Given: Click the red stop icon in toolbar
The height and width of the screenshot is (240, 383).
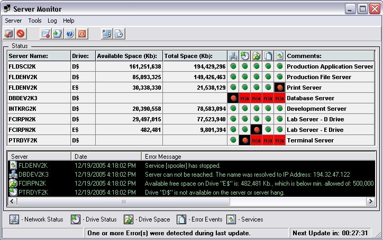Looking at the screenshot, I should pyautogui.click(x=21, y=34).
